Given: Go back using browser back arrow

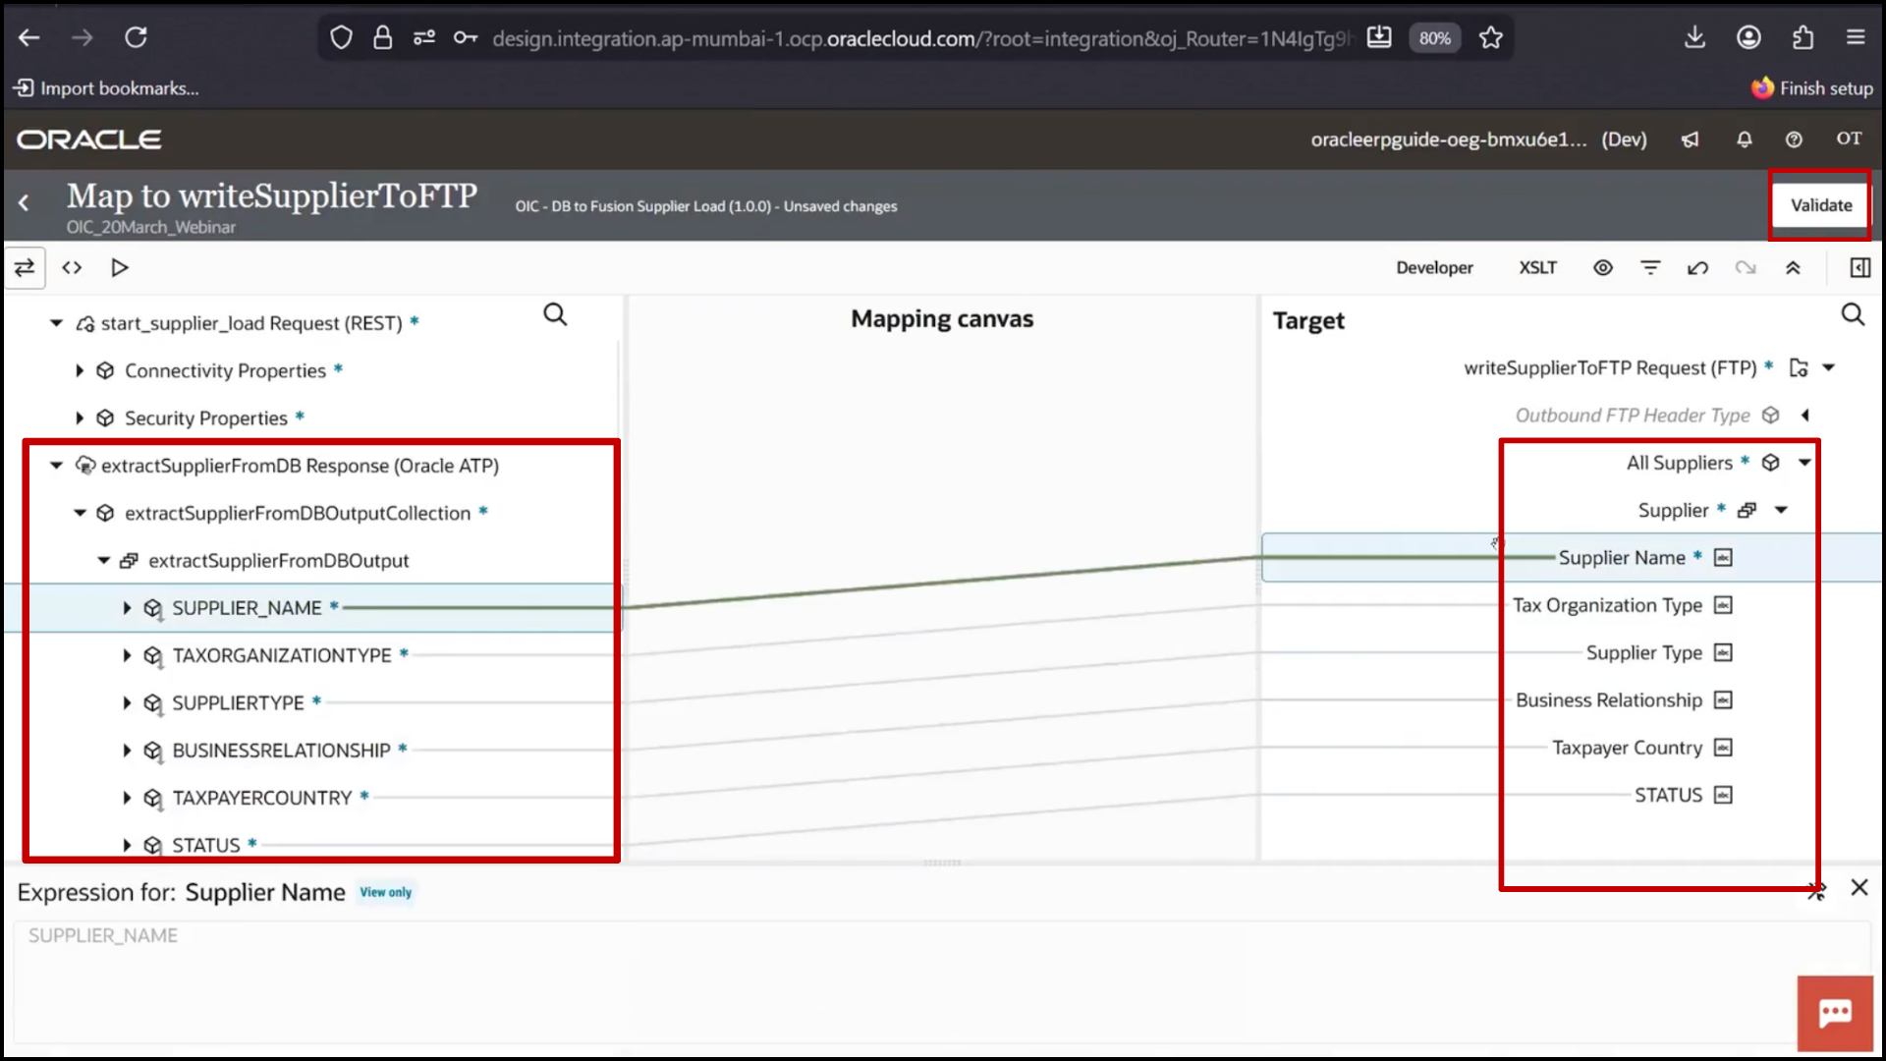Looking at the screenshot, I should point(29,37).
